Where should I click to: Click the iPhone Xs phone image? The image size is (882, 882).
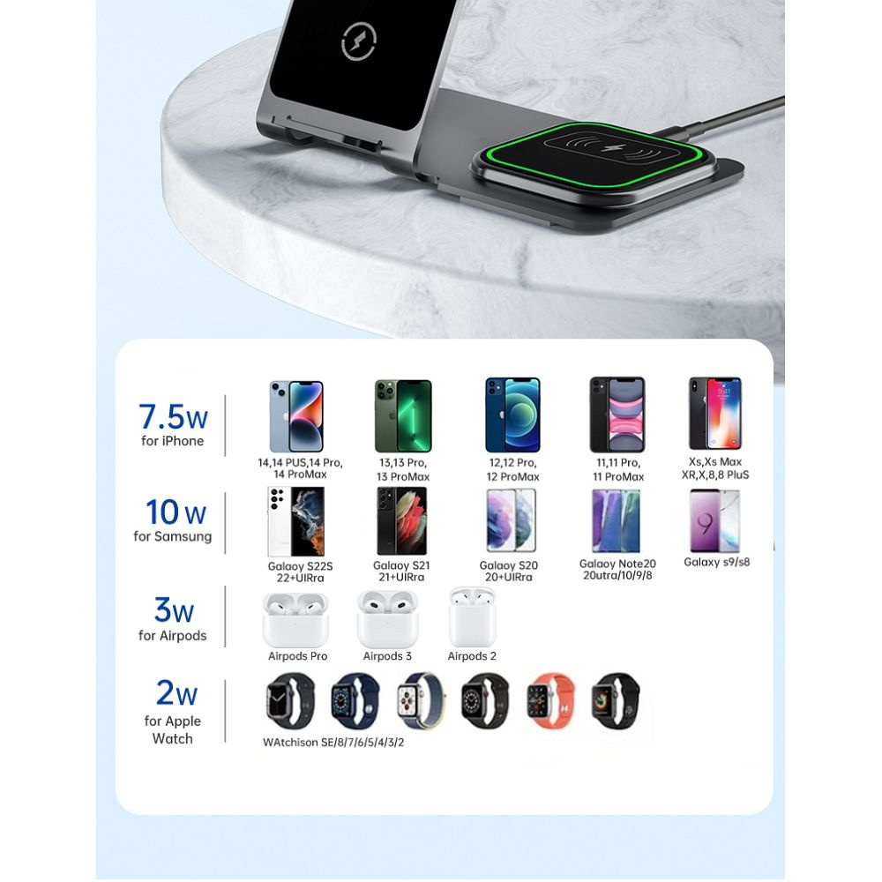tap(715, 414)
